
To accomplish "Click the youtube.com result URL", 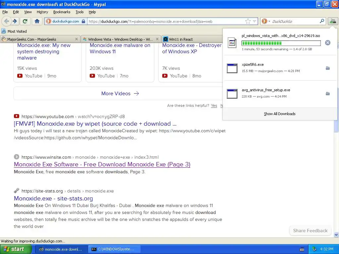I will click(x=73, y=116).
